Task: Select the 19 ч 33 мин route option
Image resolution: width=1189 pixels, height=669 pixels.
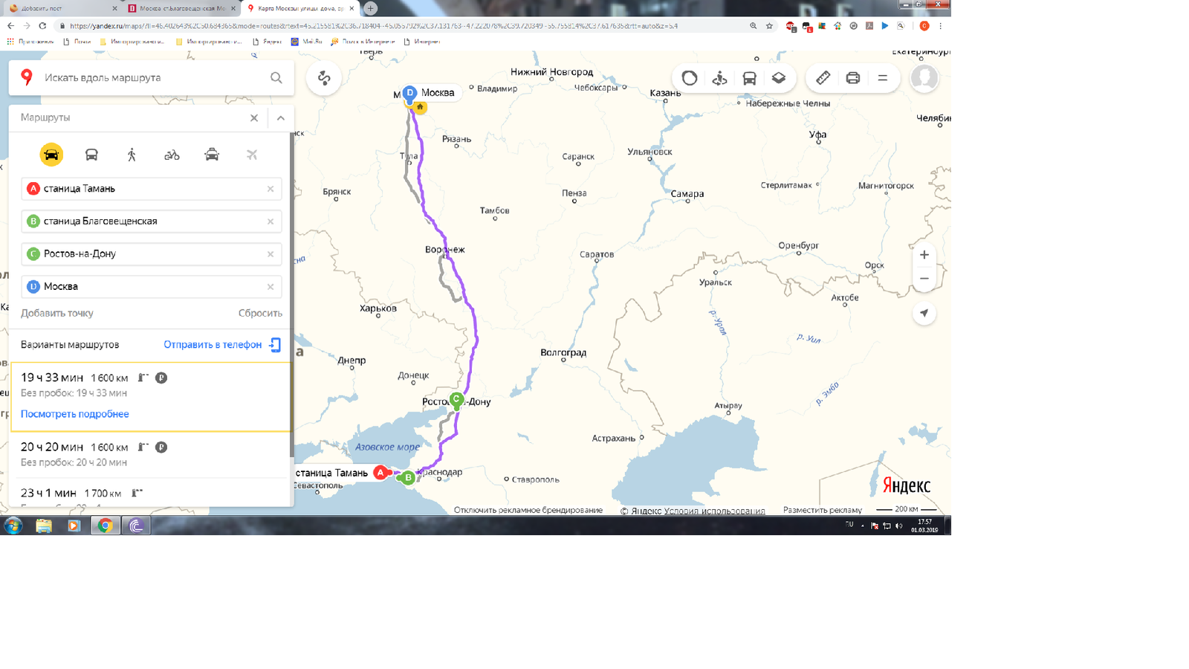Action: tap(151, 396)
